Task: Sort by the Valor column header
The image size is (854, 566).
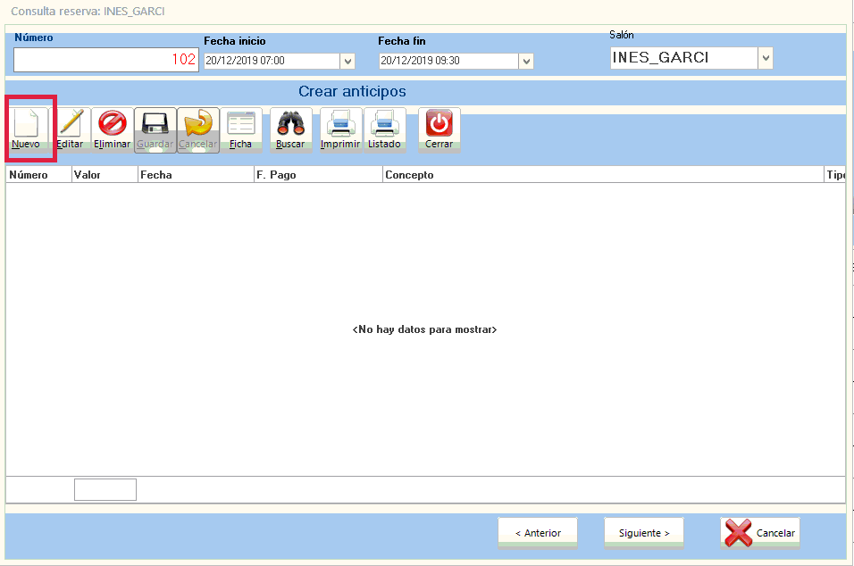Action: (x=105, y=175)
